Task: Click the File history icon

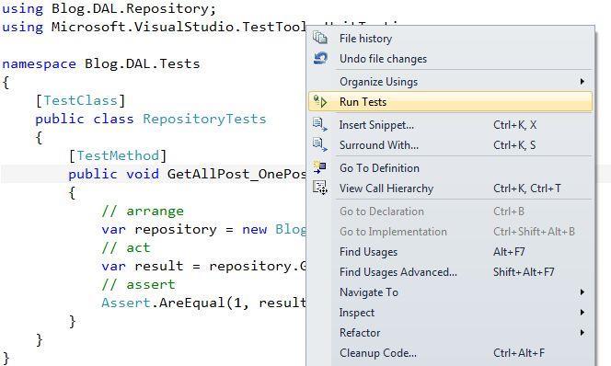Action: 320,38
